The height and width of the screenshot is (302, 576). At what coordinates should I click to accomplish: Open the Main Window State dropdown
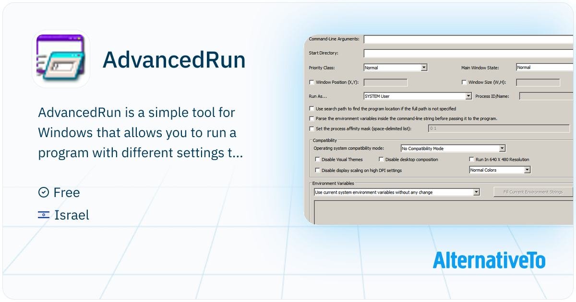pyautogui.click(x=545, y=68)
